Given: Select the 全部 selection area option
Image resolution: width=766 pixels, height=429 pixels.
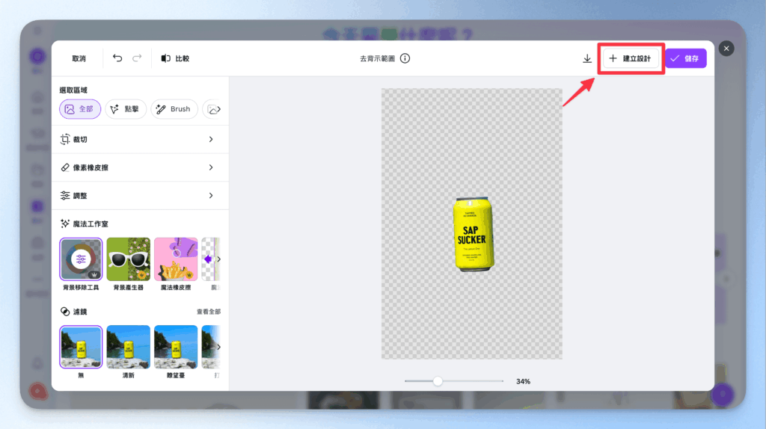Looking at the screenshot, I should (x=80, y=109).
